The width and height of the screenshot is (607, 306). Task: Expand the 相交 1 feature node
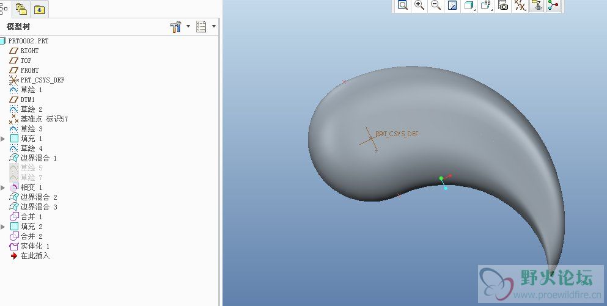click(x=3, y=188)
